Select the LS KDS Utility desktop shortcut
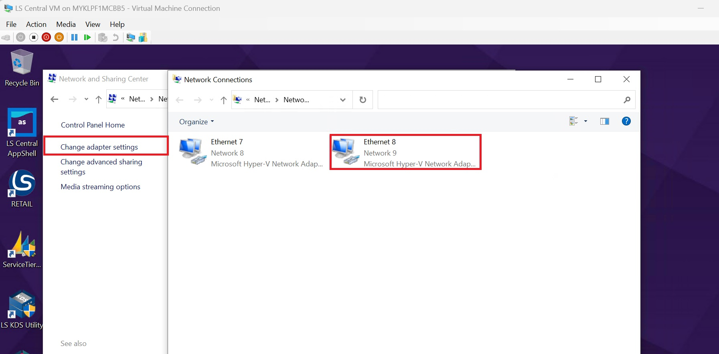This screenshot has height=354, width=719. coord(22,309)
